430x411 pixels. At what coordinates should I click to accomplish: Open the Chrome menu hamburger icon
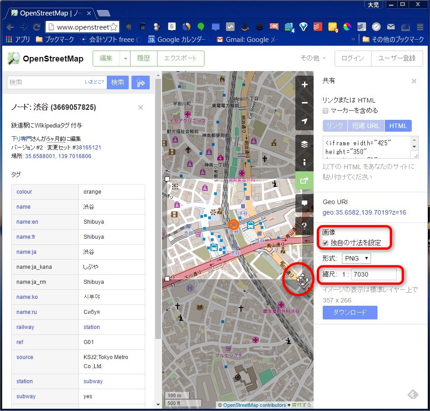420,27
